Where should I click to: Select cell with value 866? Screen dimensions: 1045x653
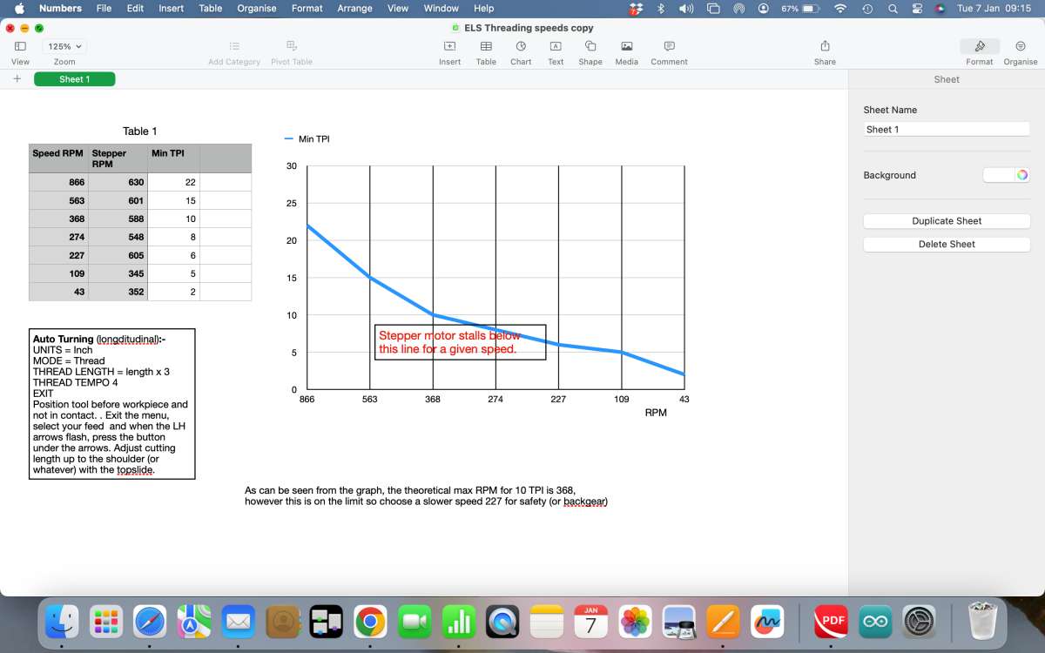58,182
